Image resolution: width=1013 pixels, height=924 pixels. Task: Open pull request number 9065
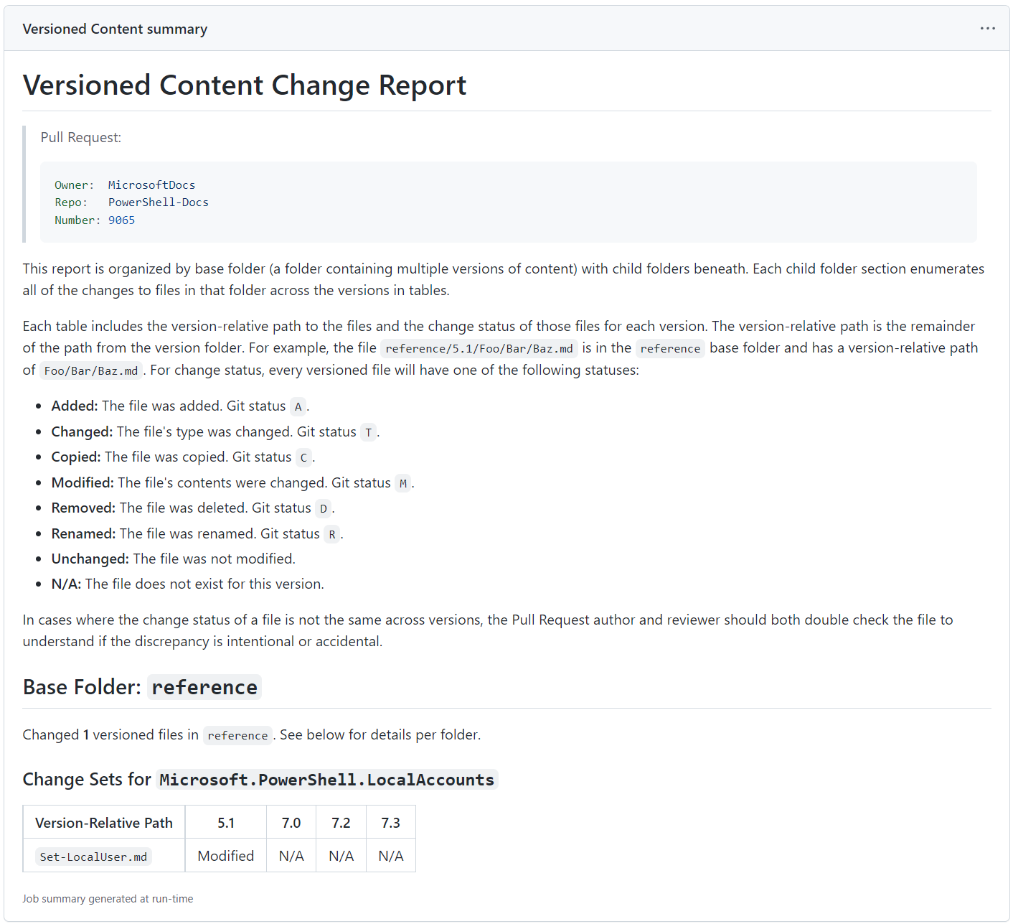point(122,220)
